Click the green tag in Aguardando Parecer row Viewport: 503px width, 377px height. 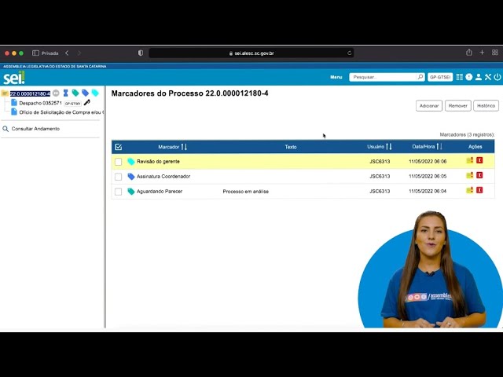pos(131,192)
